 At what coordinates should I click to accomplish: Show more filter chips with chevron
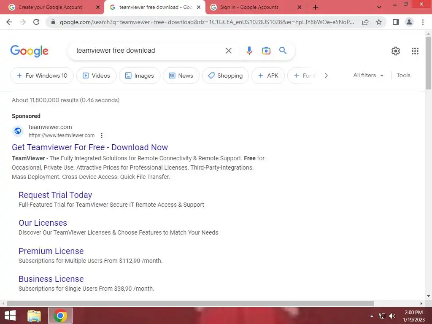(x=326, y=76)
